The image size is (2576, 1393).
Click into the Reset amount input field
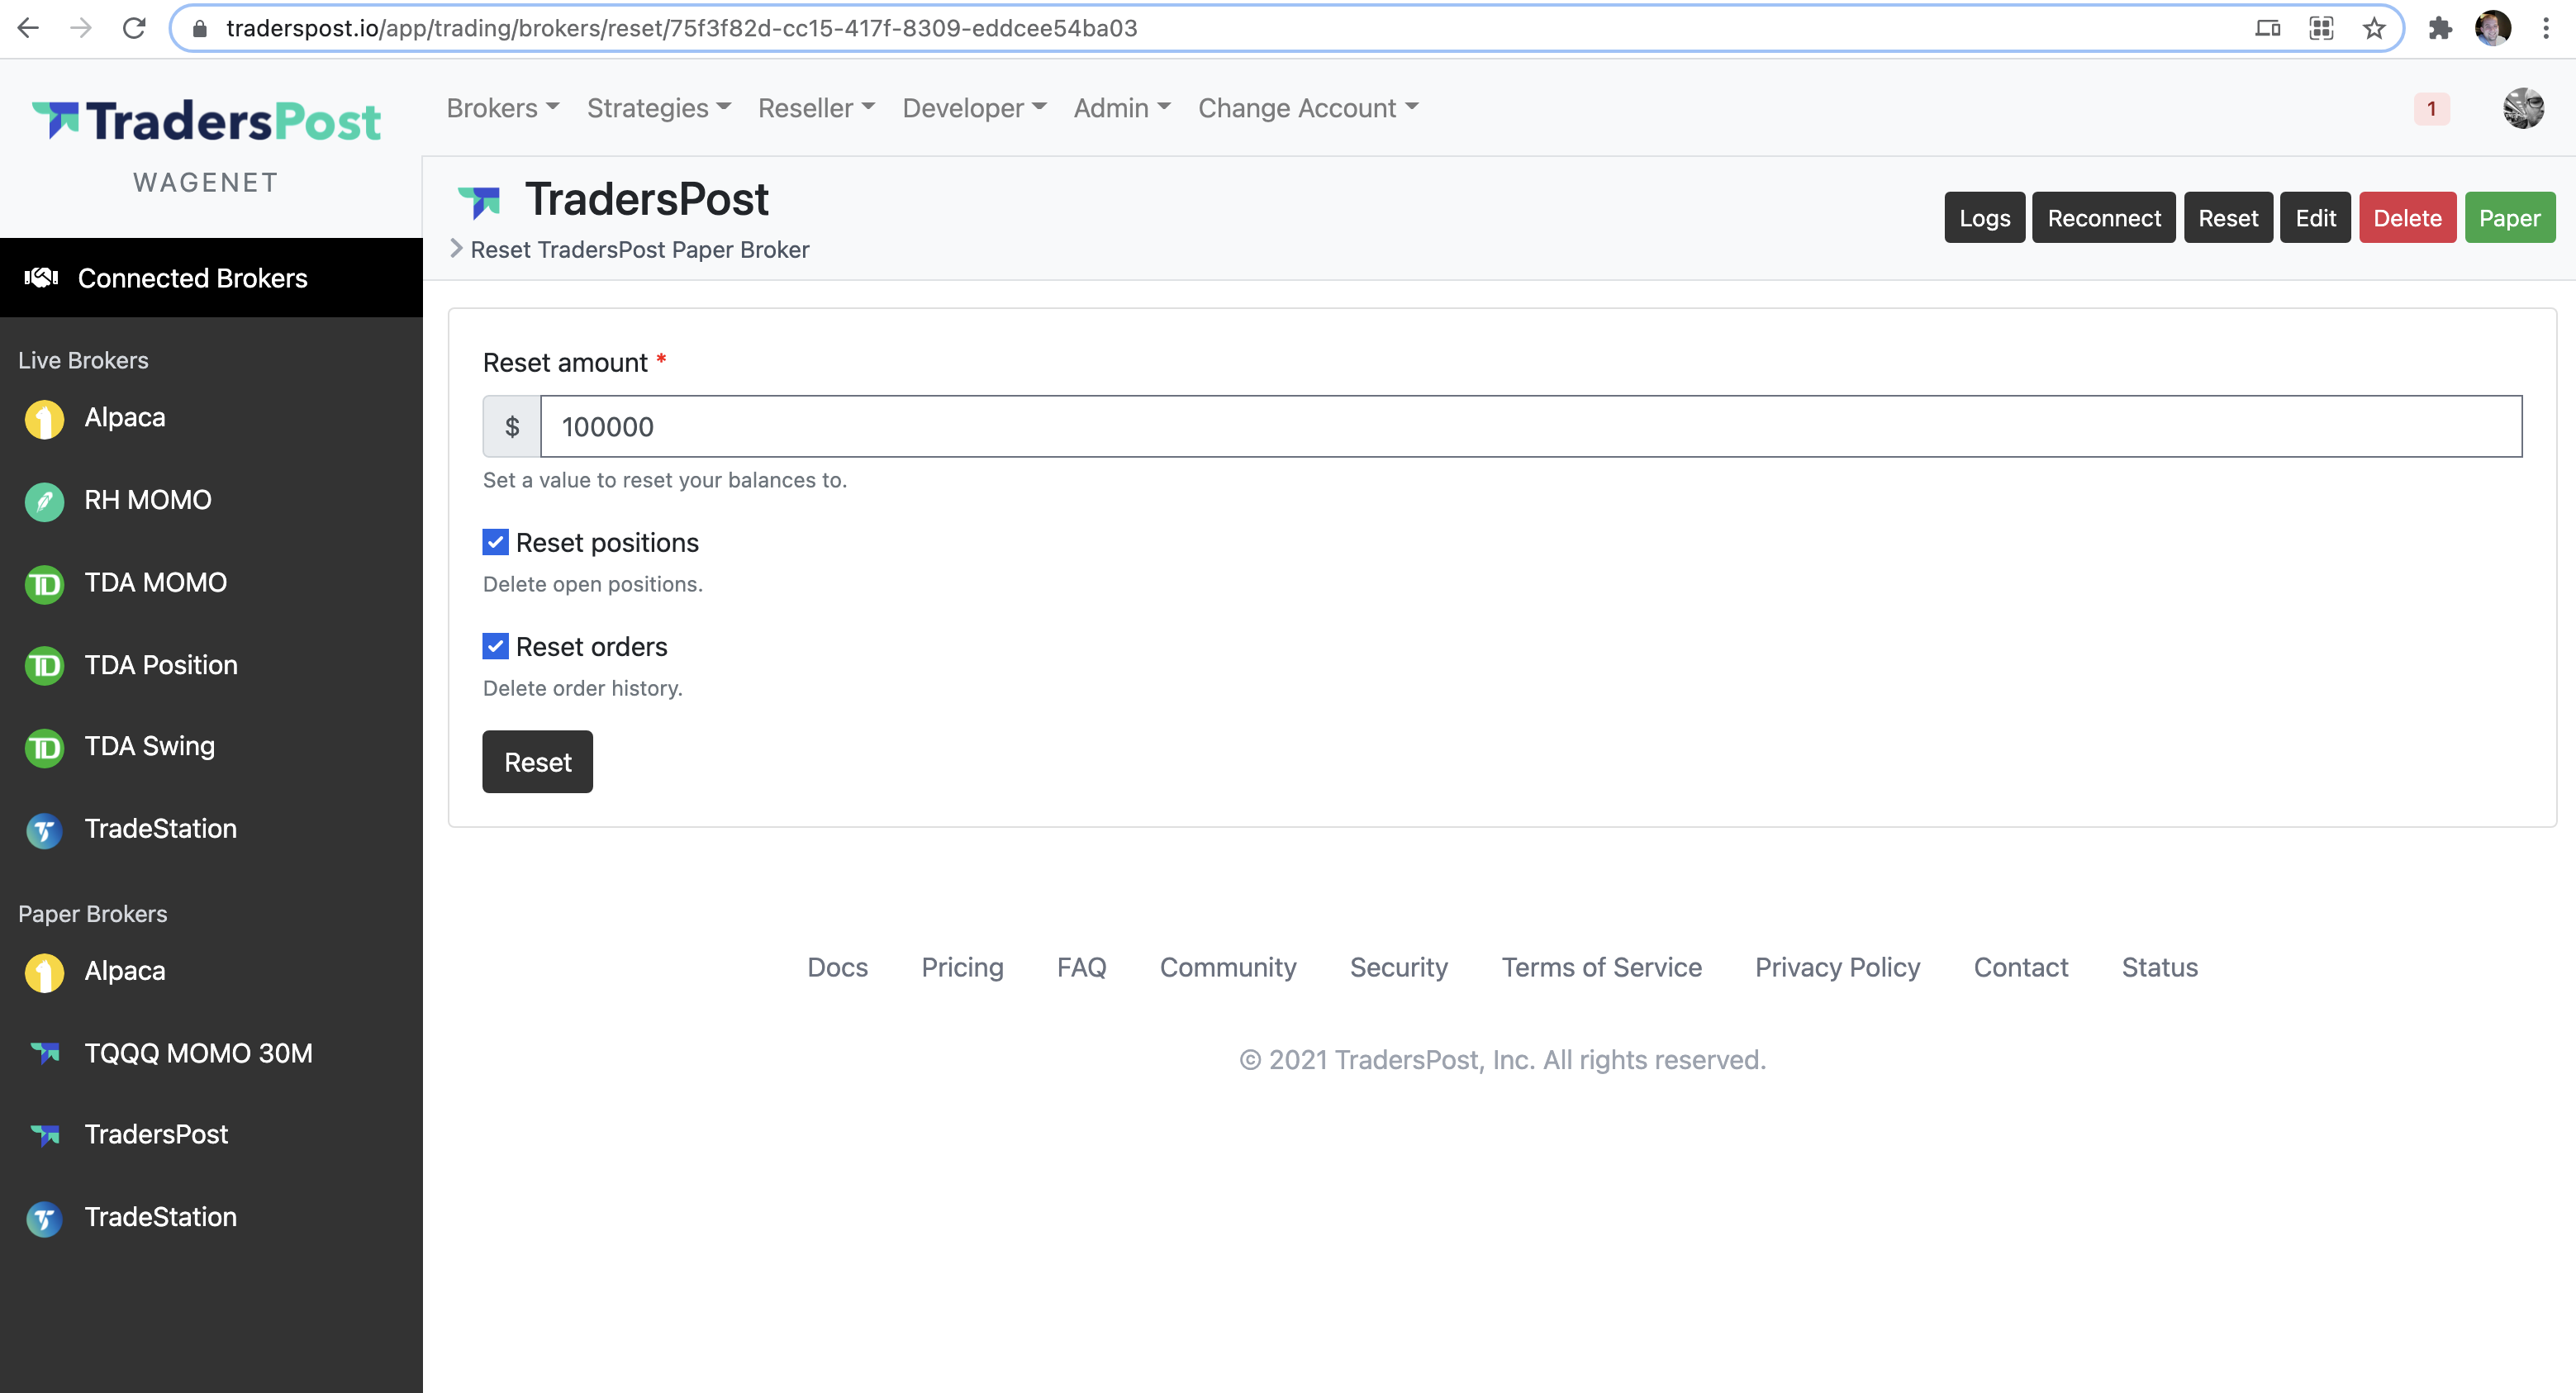point(1530,427)
